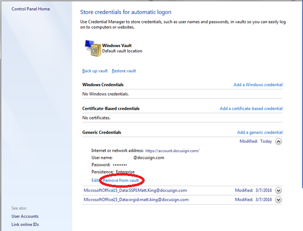Click Restore vault link
This screenshot has height=231, width=303.
[124, 71]
